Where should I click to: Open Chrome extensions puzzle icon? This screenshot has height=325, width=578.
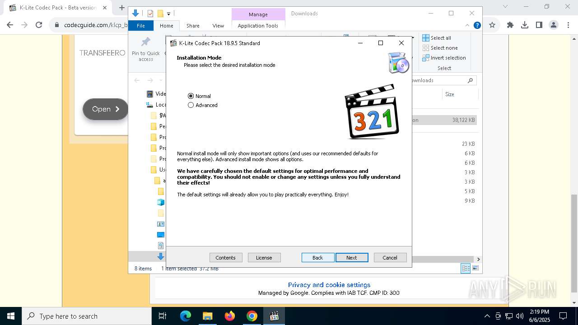pos(510,25)
